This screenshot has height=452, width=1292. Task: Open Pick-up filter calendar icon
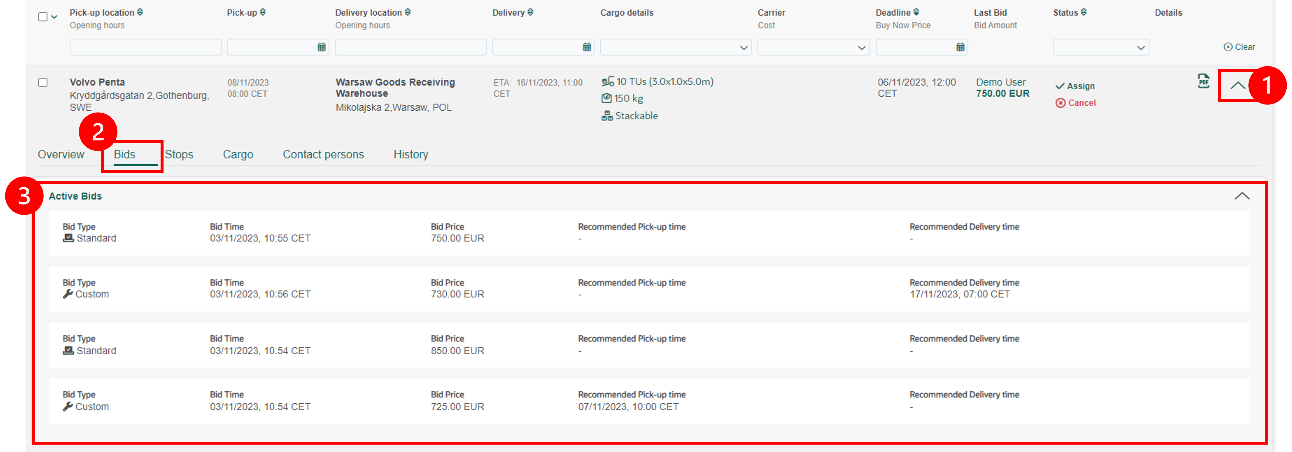tap(321, 47)
